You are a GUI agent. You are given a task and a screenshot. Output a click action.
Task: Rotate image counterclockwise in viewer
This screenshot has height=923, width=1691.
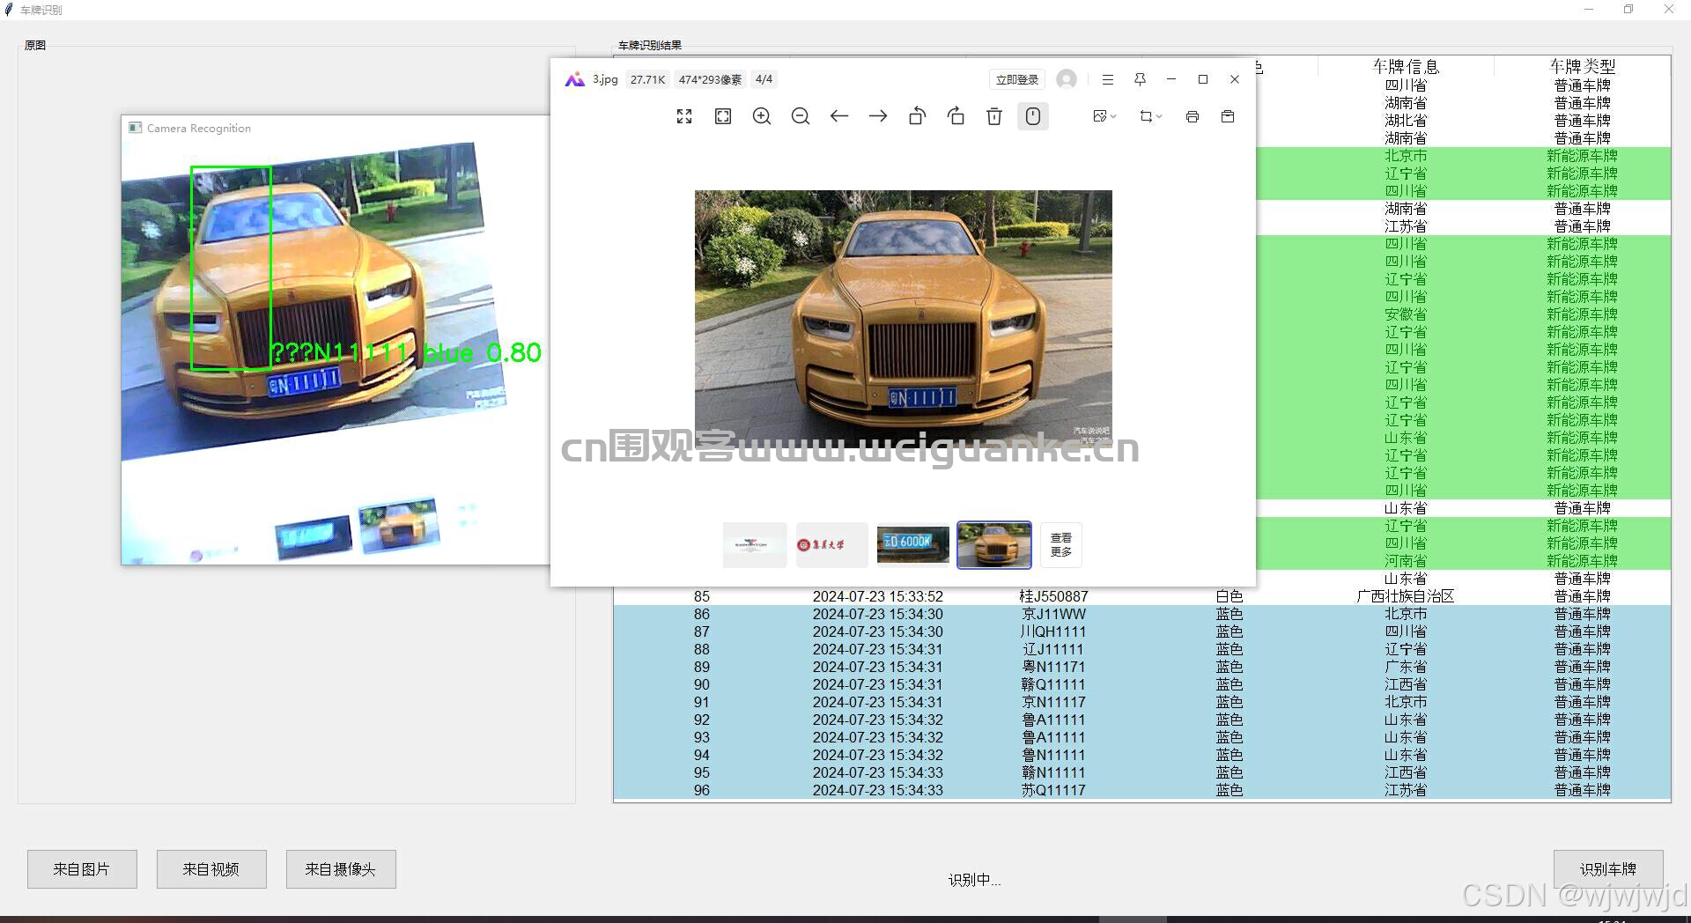[917, 116]
